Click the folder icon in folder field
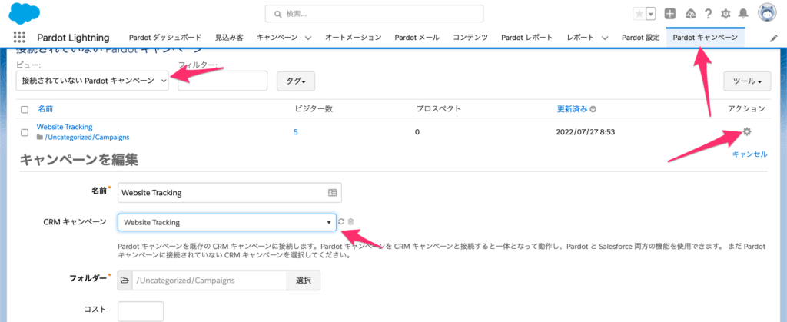The height and width of the screenshot is (322, 787). 125,281
